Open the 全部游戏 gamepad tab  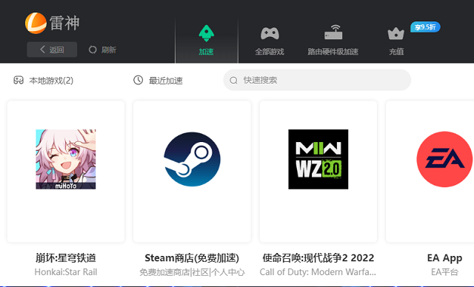[270, 41]
